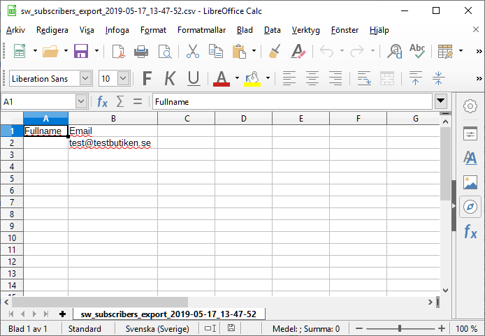Screen dimensions: 485x336
Task: Align cell content to top
Action: (x=415, y=78)
